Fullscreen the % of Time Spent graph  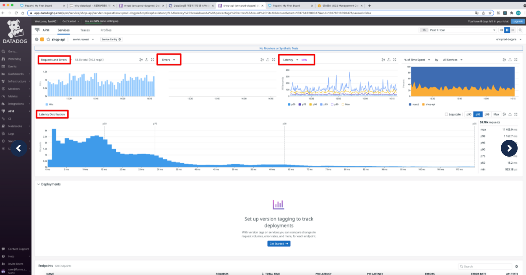coord(516,60)
